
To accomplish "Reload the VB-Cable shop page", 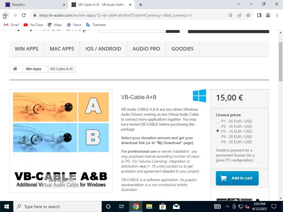I will pos(24,15).
